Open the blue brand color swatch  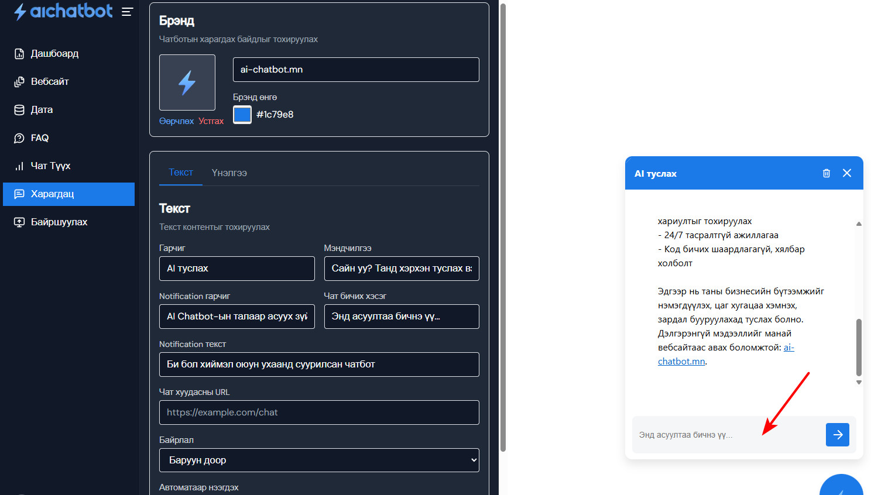[242, 115]
